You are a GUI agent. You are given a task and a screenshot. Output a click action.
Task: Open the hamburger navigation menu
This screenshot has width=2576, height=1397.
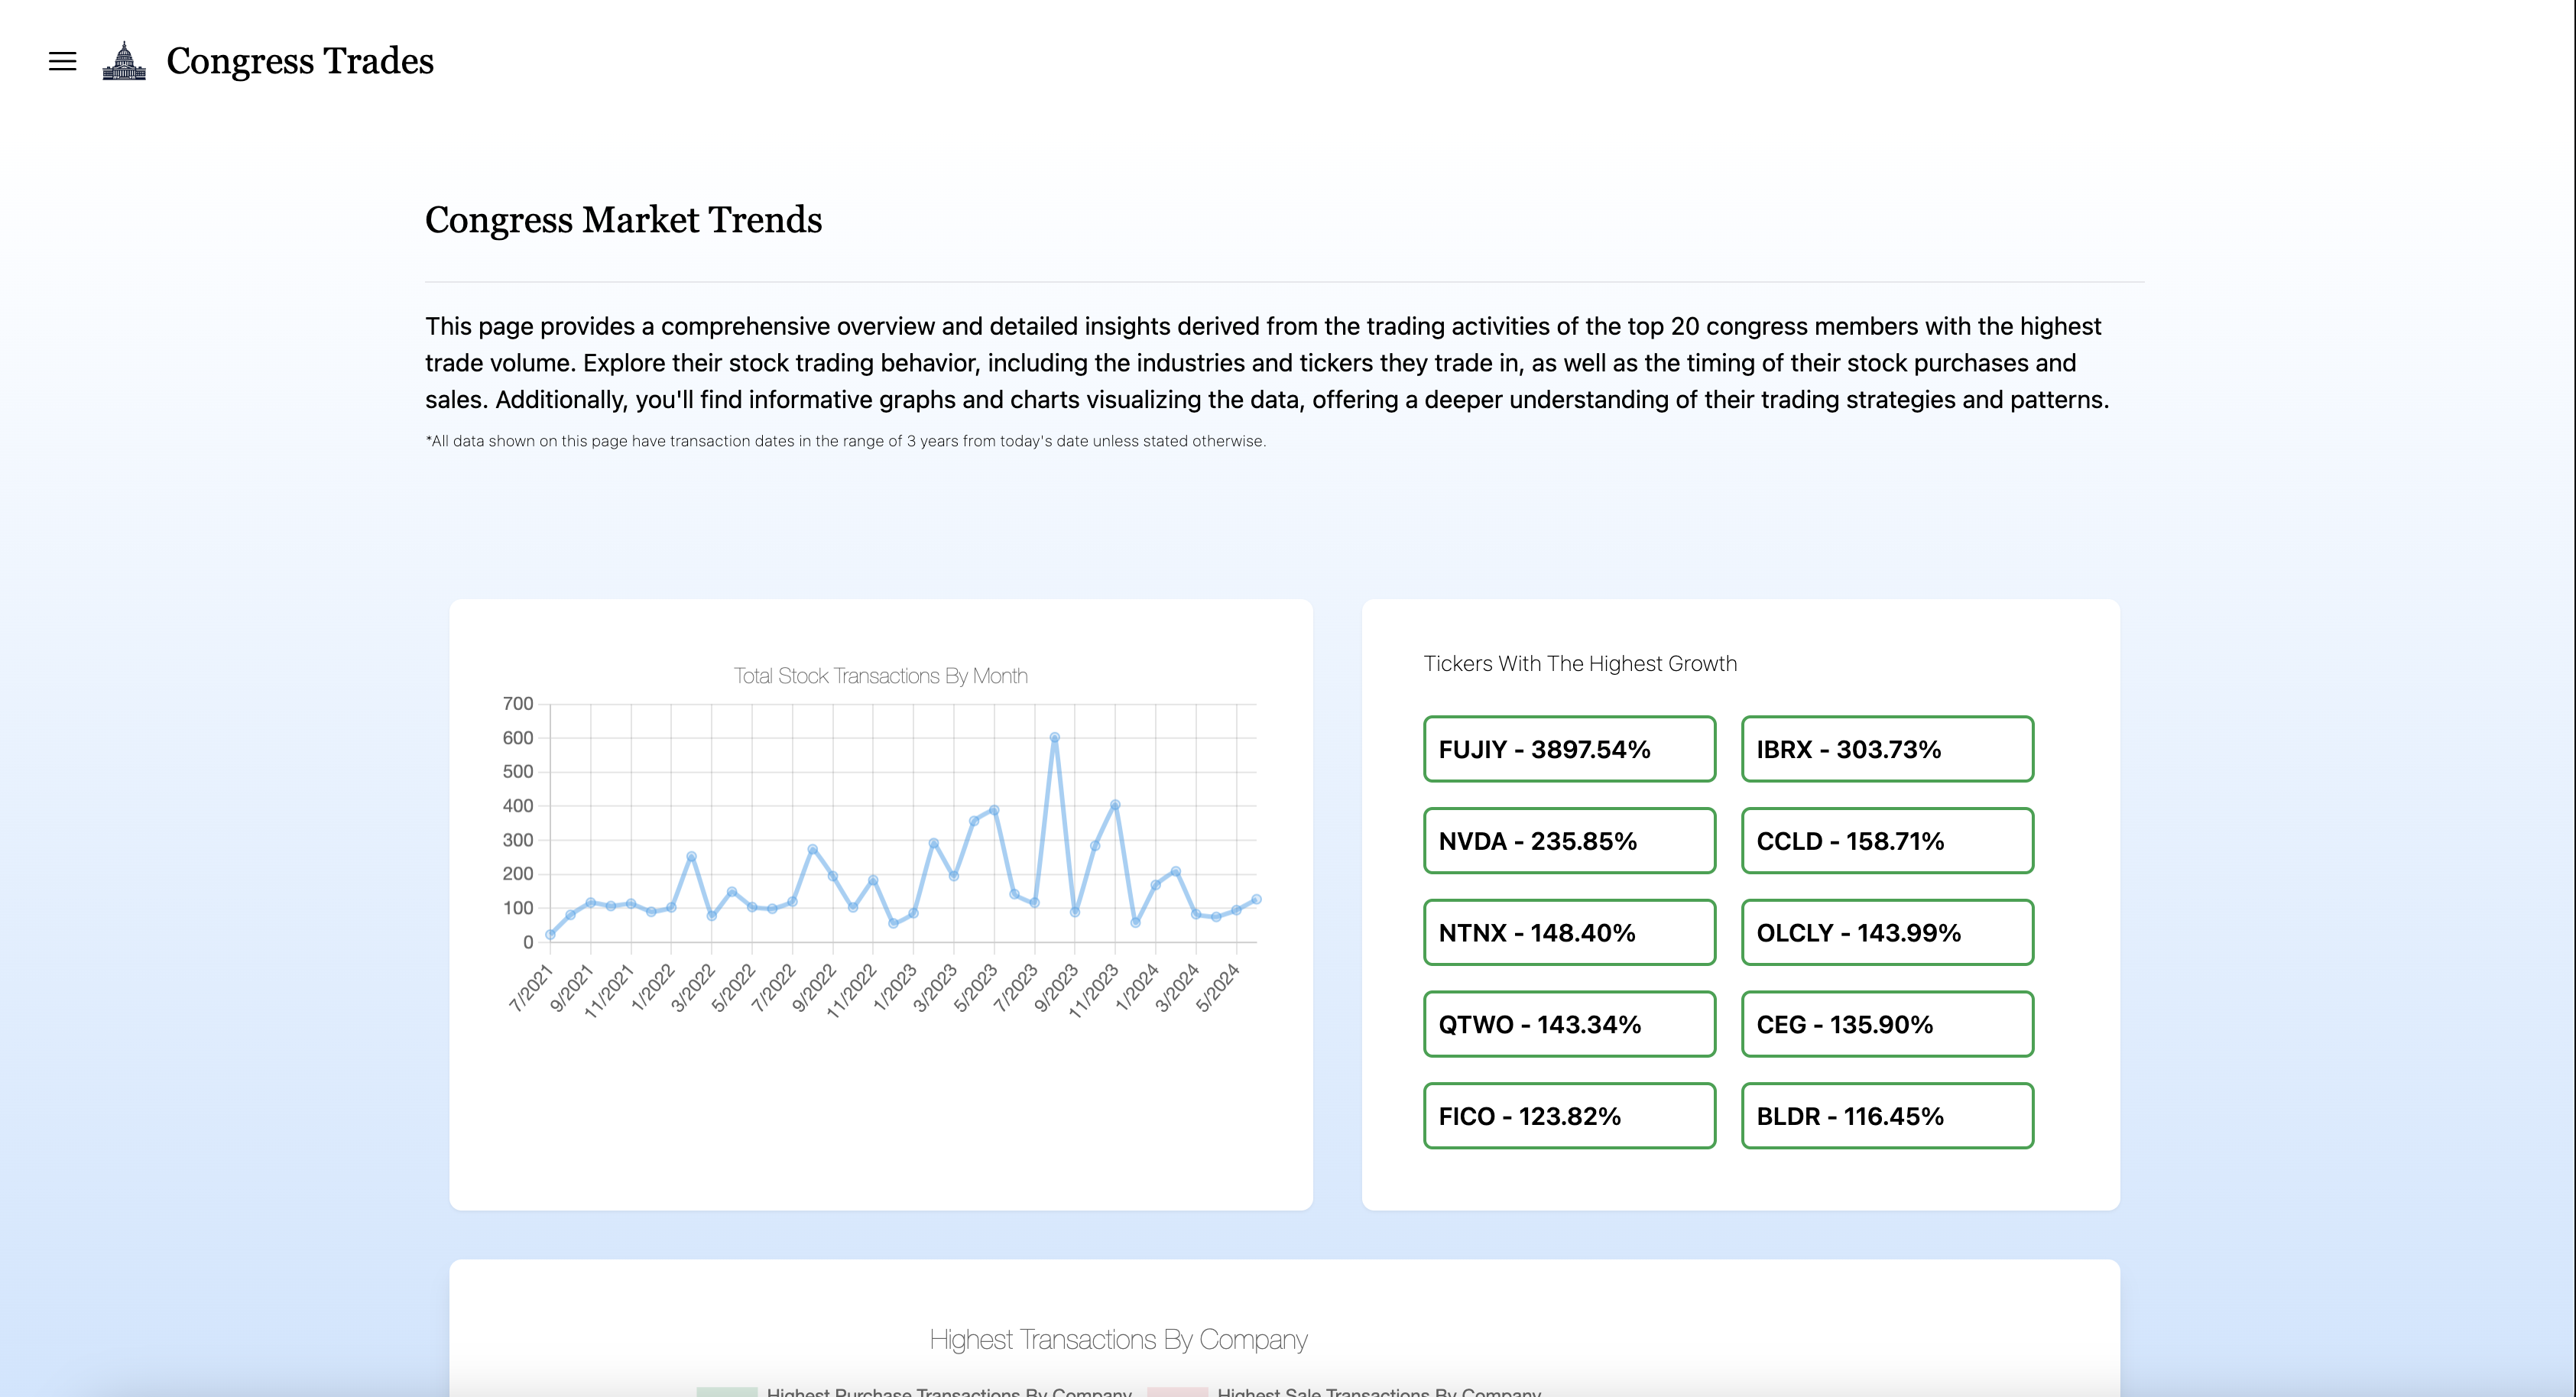tap(62, 61)
